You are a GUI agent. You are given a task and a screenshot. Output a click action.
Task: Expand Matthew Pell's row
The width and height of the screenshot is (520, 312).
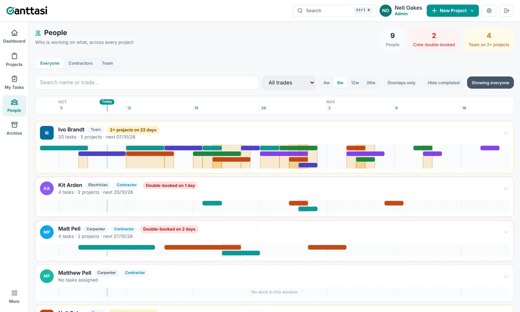506,276
